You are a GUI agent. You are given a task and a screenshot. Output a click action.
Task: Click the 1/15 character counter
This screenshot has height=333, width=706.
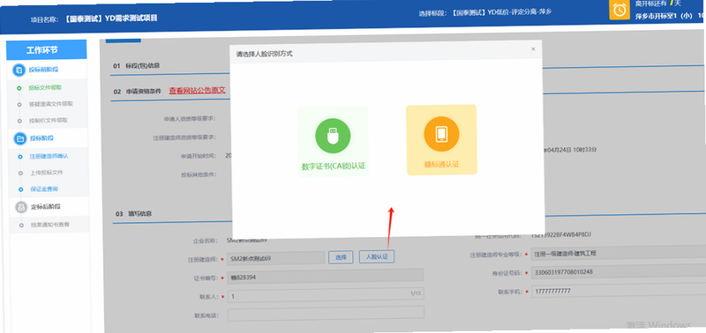coord(415,293)
